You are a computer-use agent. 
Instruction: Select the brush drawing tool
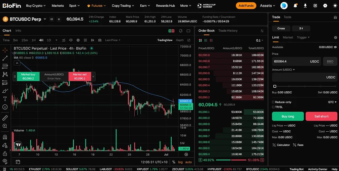5,91
